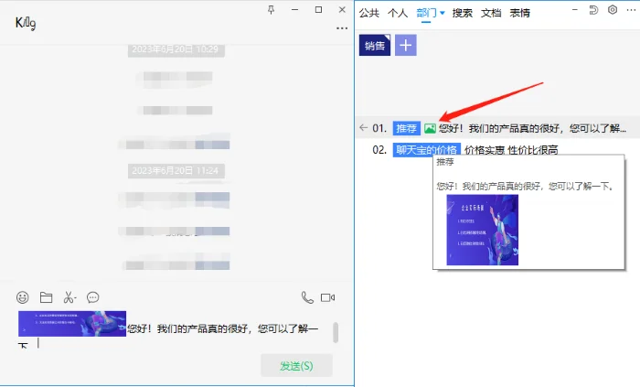Open the 表情 tab

[519, 13]
